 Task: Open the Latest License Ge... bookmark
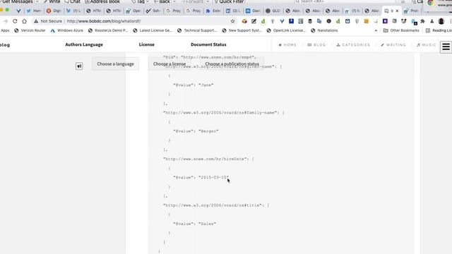153,30
